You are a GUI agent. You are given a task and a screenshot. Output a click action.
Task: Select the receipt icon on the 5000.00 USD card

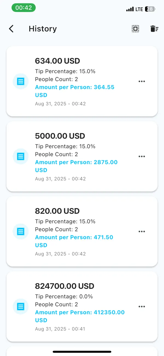click(20, 156)
